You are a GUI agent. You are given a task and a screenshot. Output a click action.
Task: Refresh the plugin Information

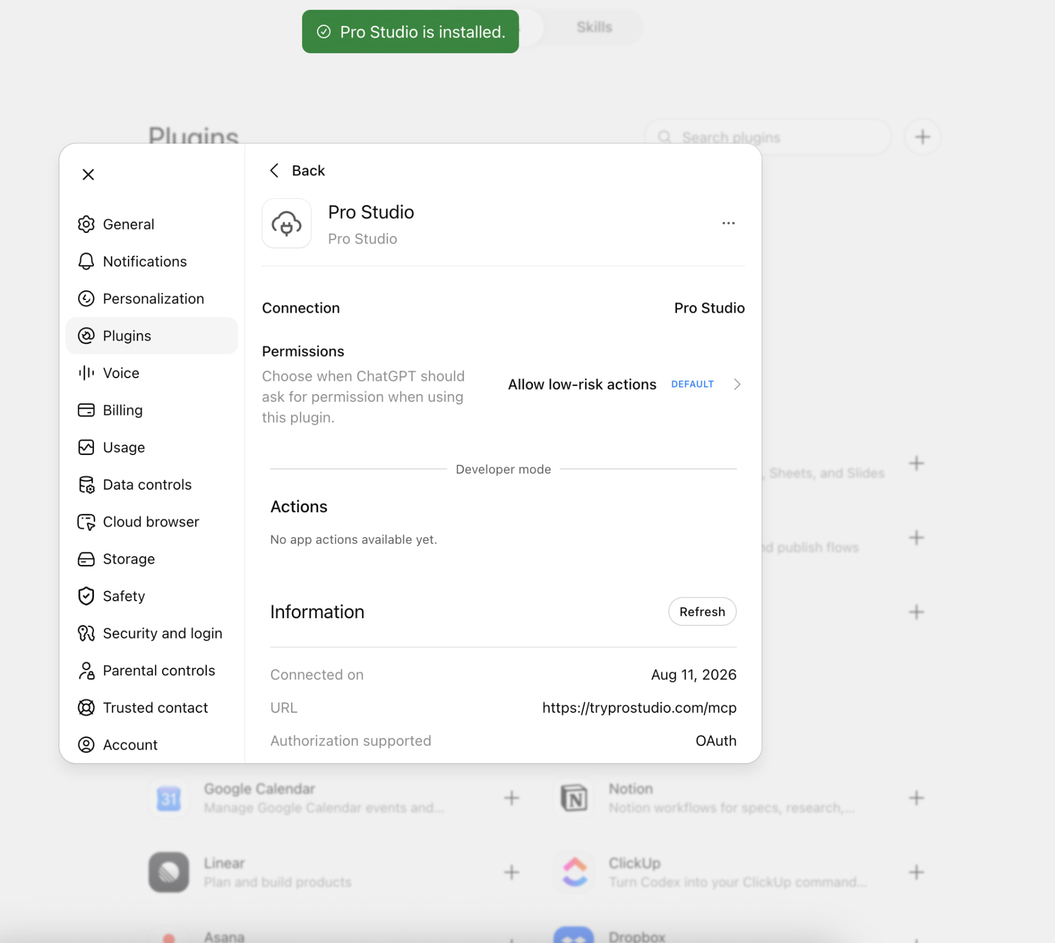tap(702, 612)
